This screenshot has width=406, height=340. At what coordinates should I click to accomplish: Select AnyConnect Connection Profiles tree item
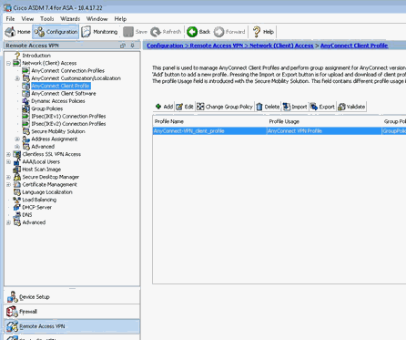click(x=68, y=70)
